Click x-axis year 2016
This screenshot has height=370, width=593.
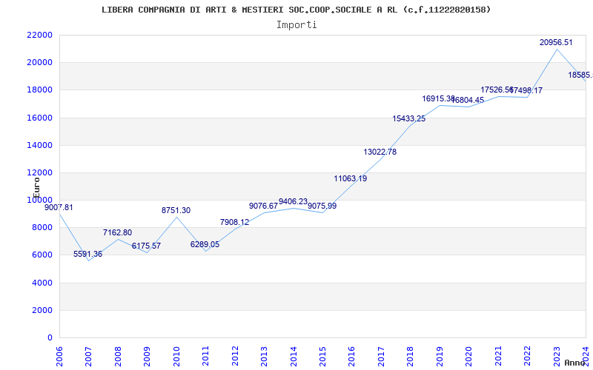tap(351, 356)
